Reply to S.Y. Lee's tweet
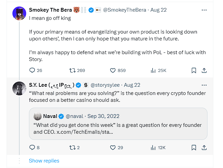 (x=32, y=147)
